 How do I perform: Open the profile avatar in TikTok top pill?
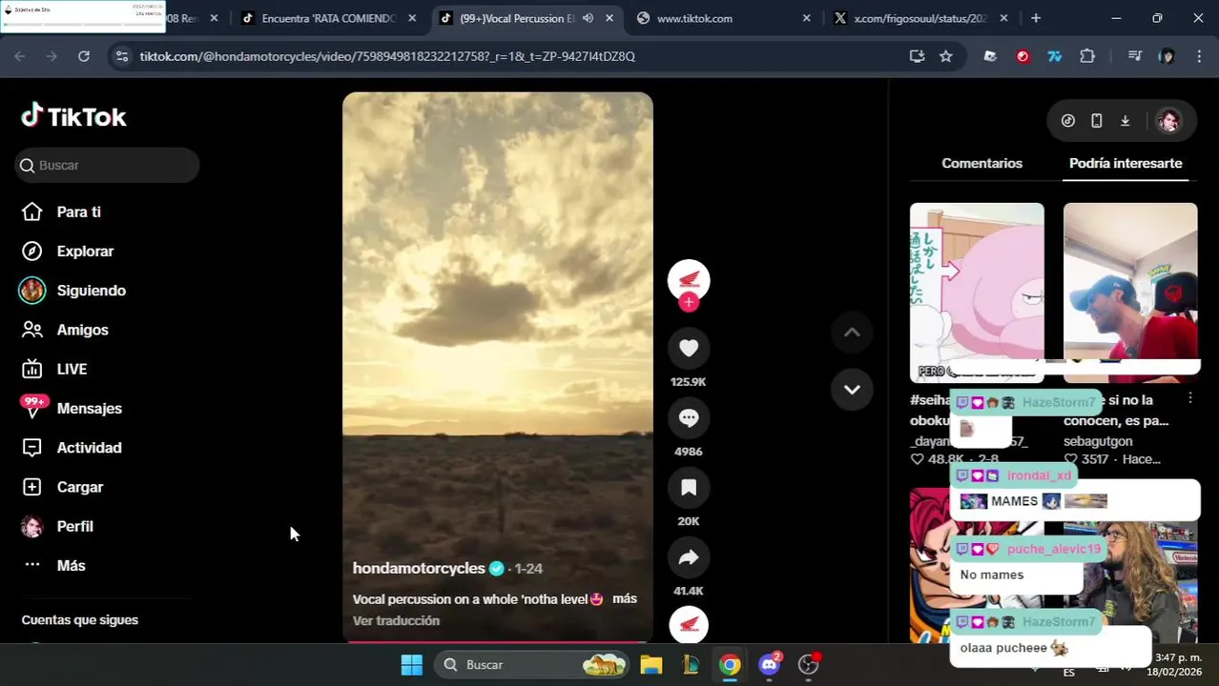click(1168, 121)
